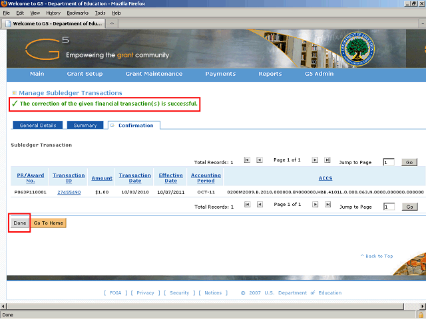The width and height of the screenshot is (426, 319).
Task: Click first page icon in top pagination
Action: pyautogui.click(x=247, y=160)
